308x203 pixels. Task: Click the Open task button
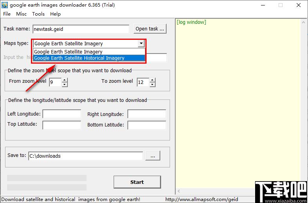coord(150,29)
